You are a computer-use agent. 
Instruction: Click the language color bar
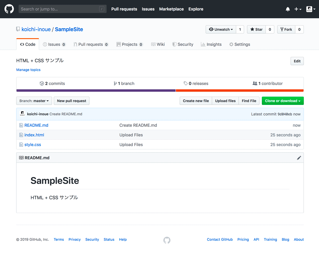click(x=160, y=90)
